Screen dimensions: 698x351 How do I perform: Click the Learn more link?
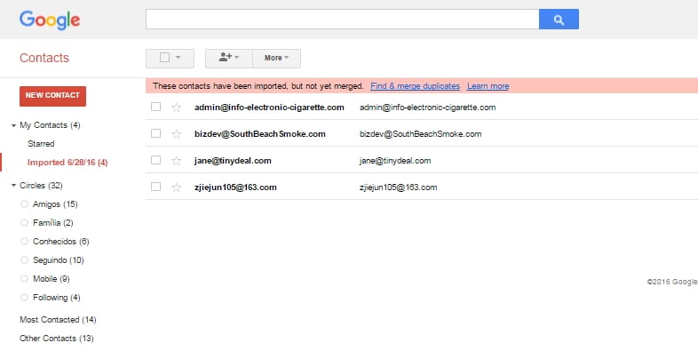click(488, 86)
